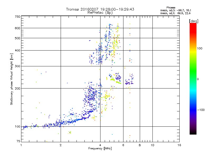211x158 pixels.
Task: Click the colorbar label '-100'
Action: point(201,110)
